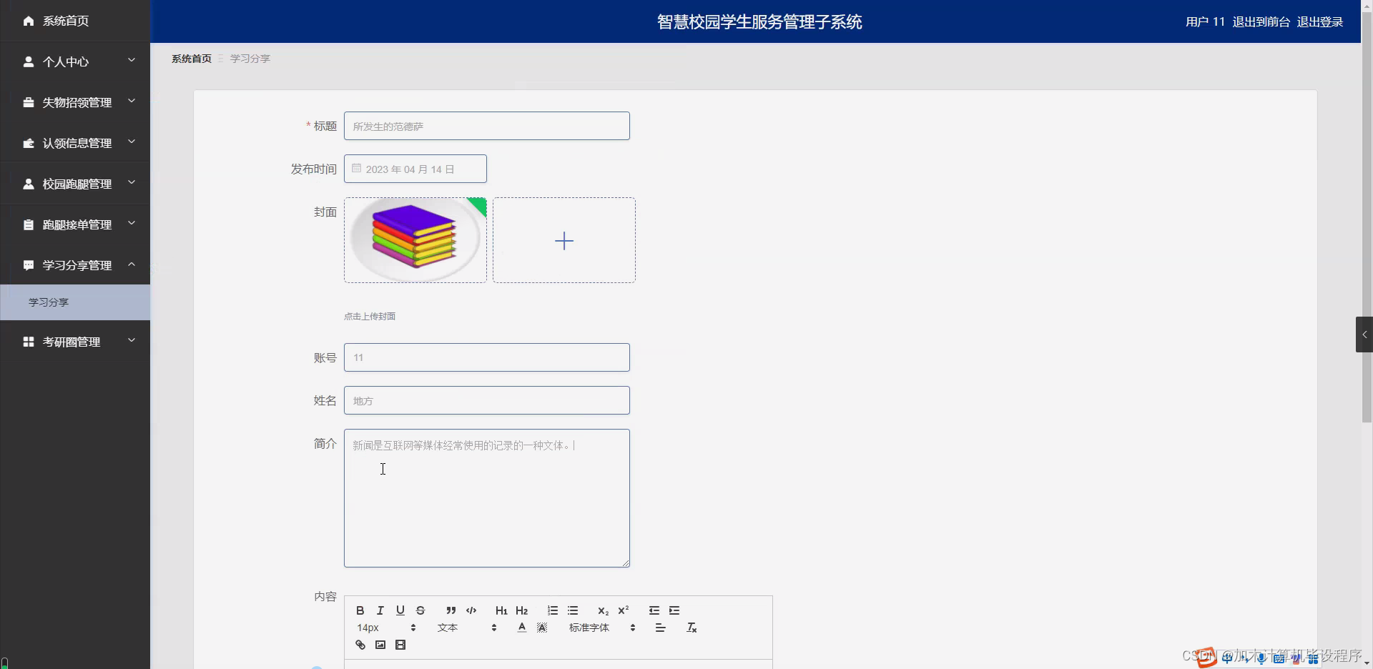
Task: Toggle bold formatting
Action: [x=360, y=610]
